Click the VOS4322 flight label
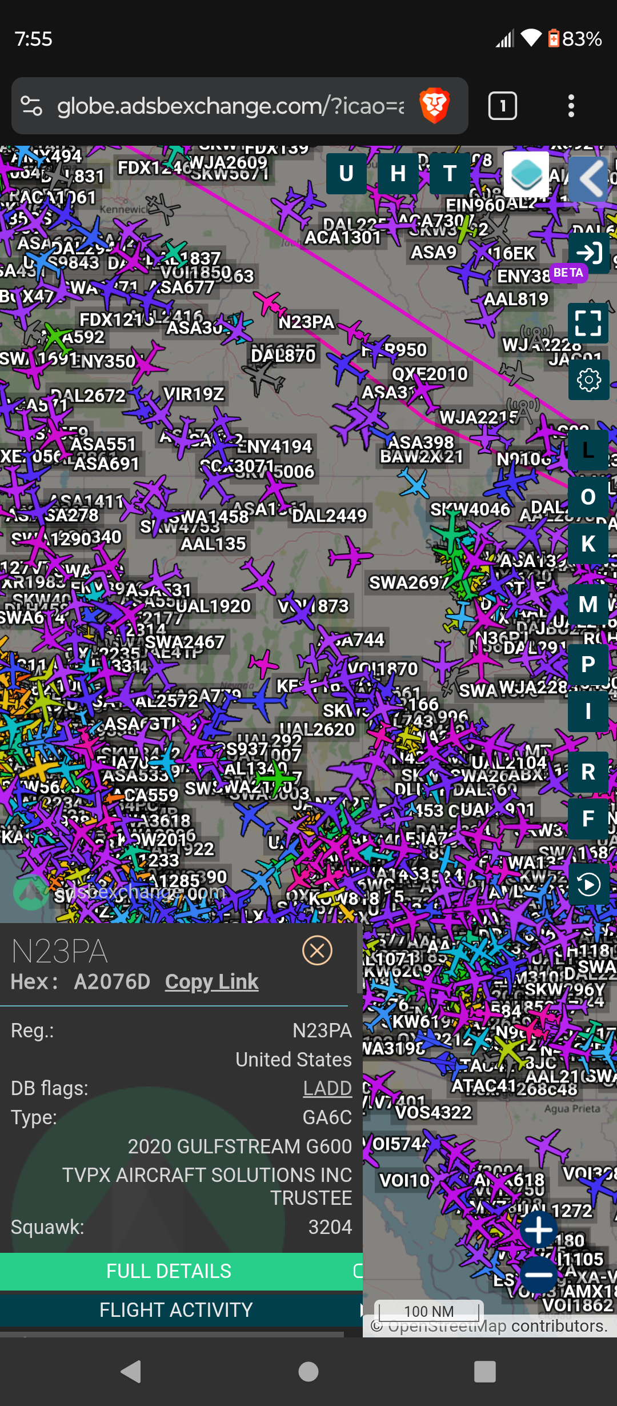Image resolution: width=617 pixels, height=1406 pixels. [434, 1112]
